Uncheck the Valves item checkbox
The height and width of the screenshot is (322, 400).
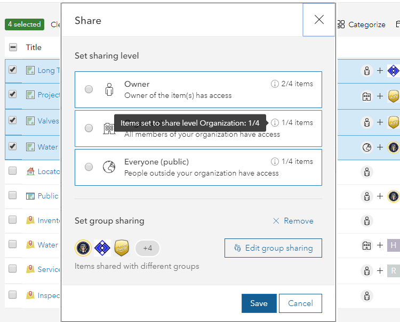13,120
